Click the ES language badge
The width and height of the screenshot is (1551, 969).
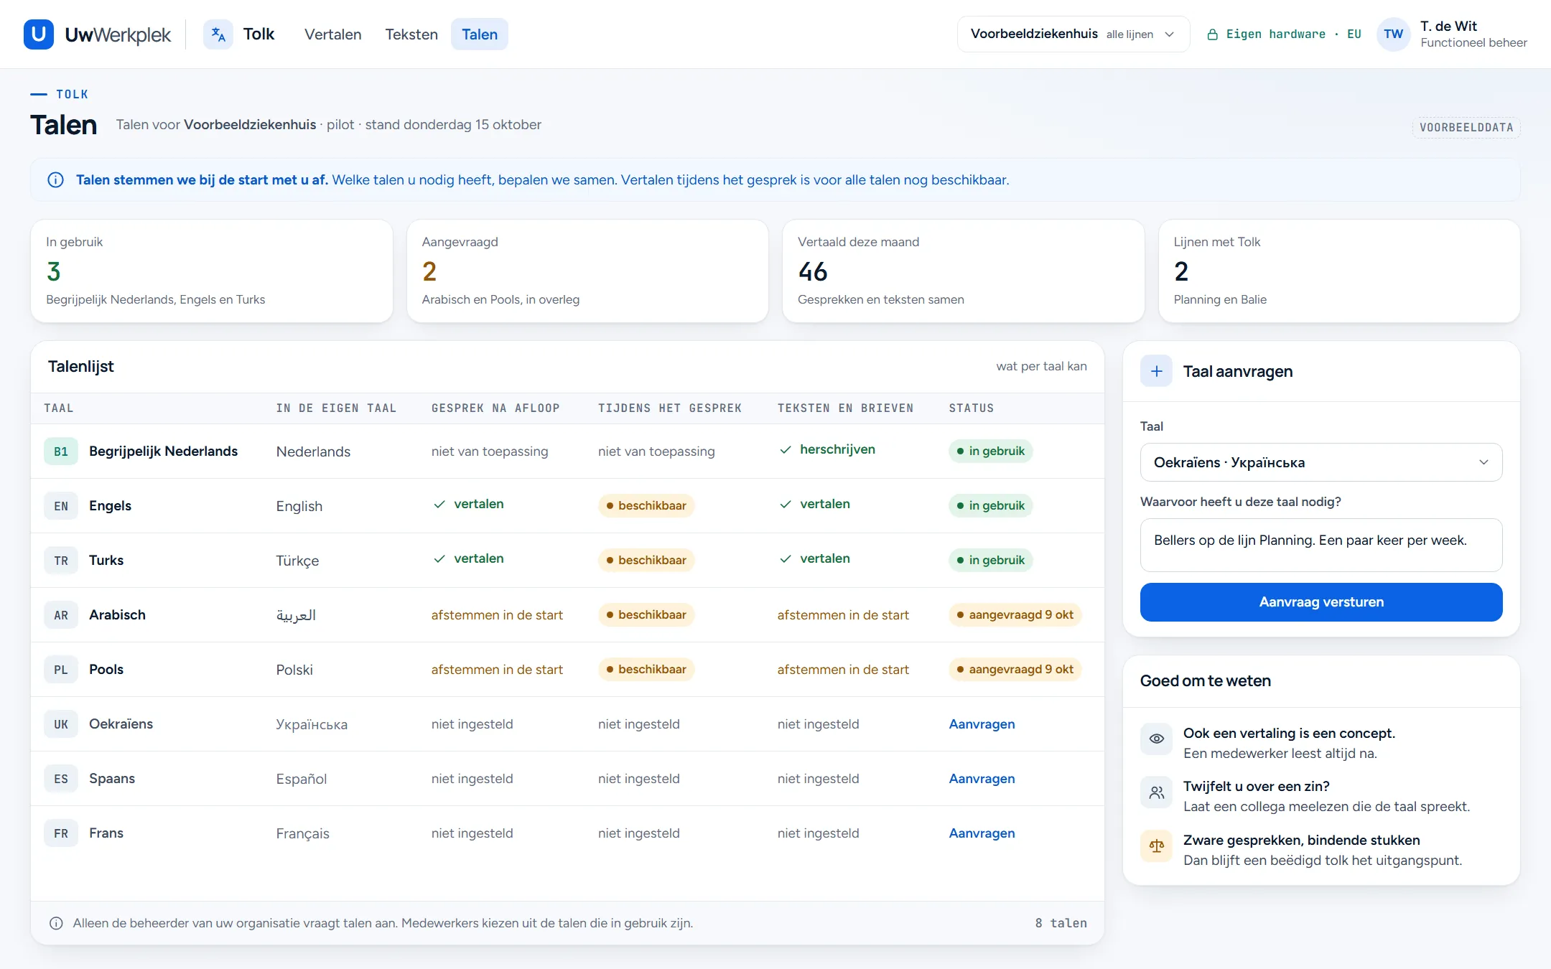tap(61, 779)
